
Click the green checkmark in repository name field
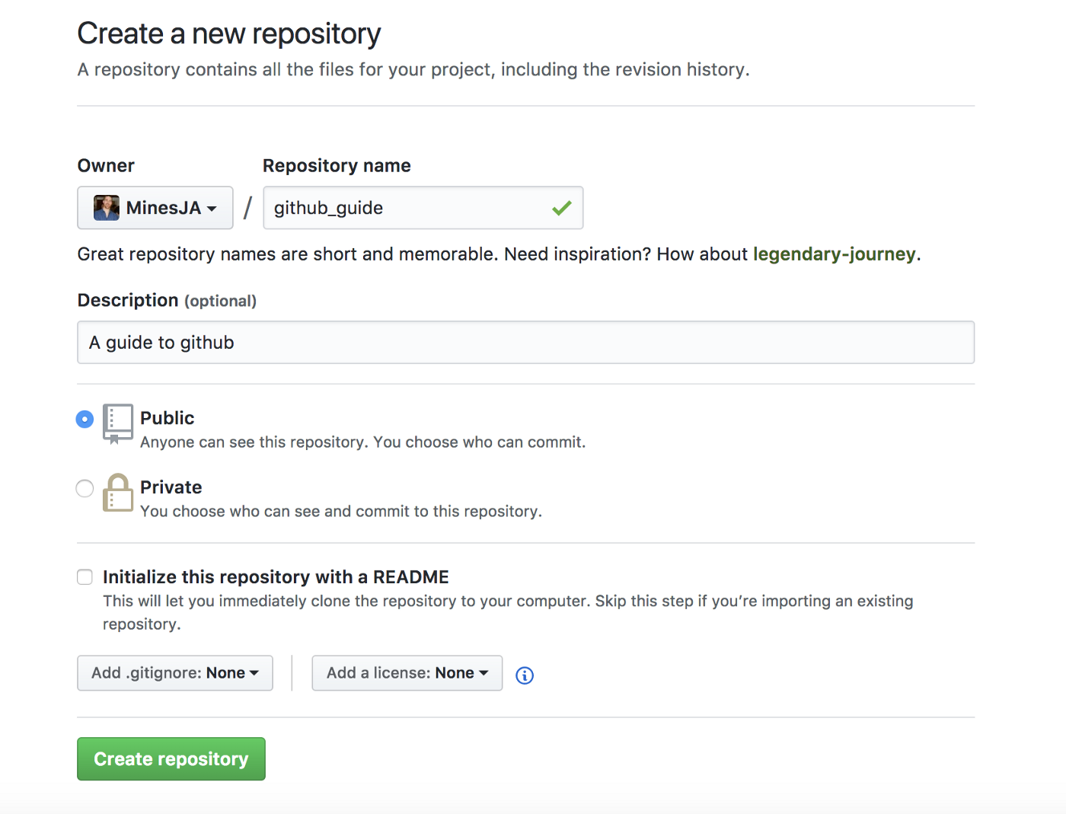click(x=562, y=208)
